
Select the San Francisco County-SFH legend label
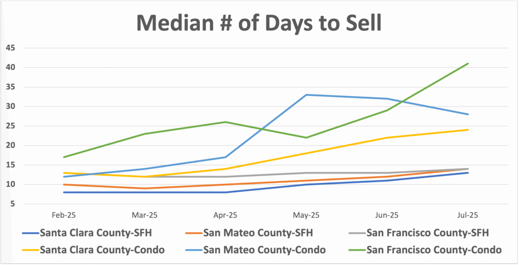428,233
